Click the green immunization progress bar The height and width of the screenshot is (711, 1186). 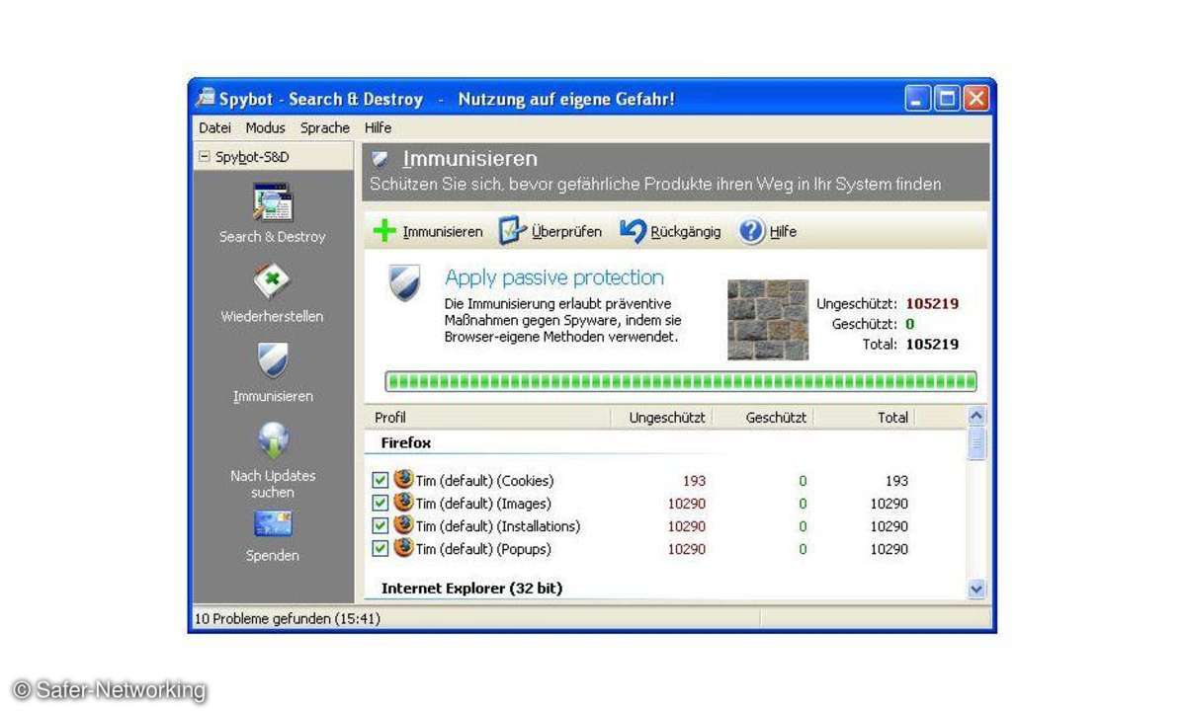point(681,381)
